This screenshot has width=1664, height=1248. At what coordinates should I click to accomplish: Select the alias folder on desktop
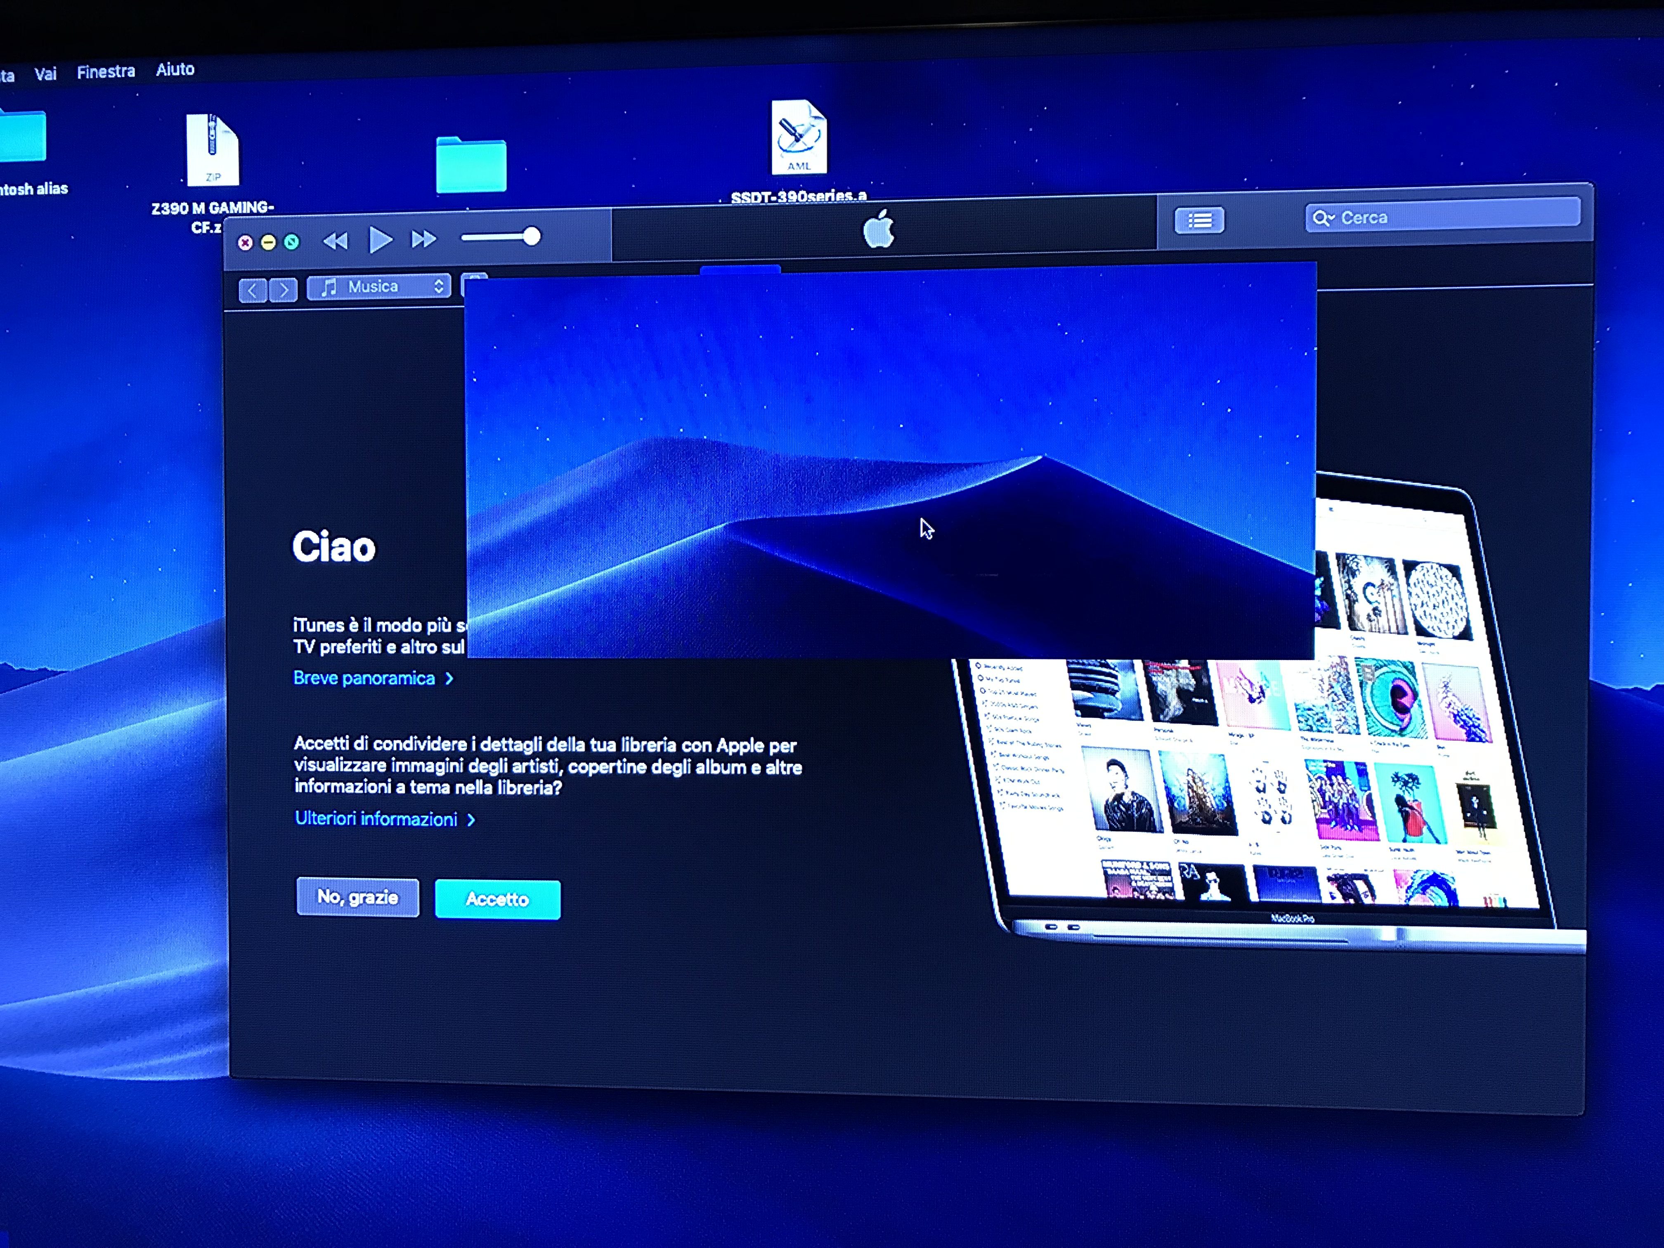[x=23, y=135]
